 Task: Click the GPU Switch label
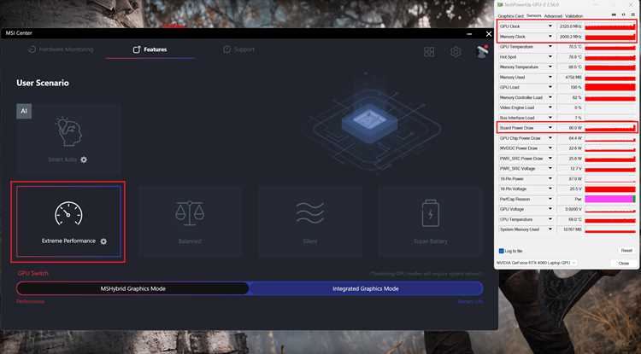click(32, 274)
